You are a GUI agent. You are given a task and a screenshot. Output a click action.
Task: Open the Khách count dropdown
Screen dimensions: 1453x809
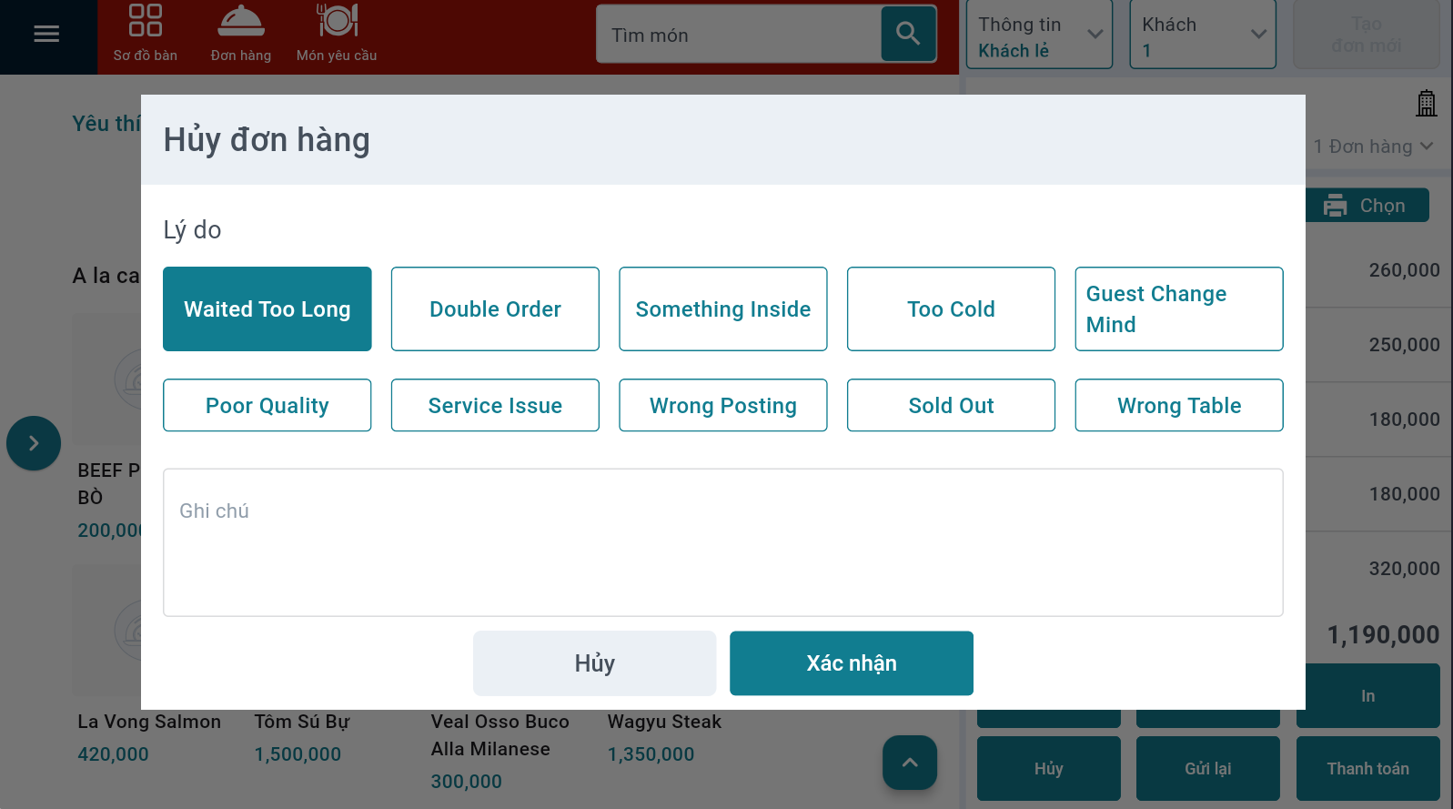point(1202,35)
